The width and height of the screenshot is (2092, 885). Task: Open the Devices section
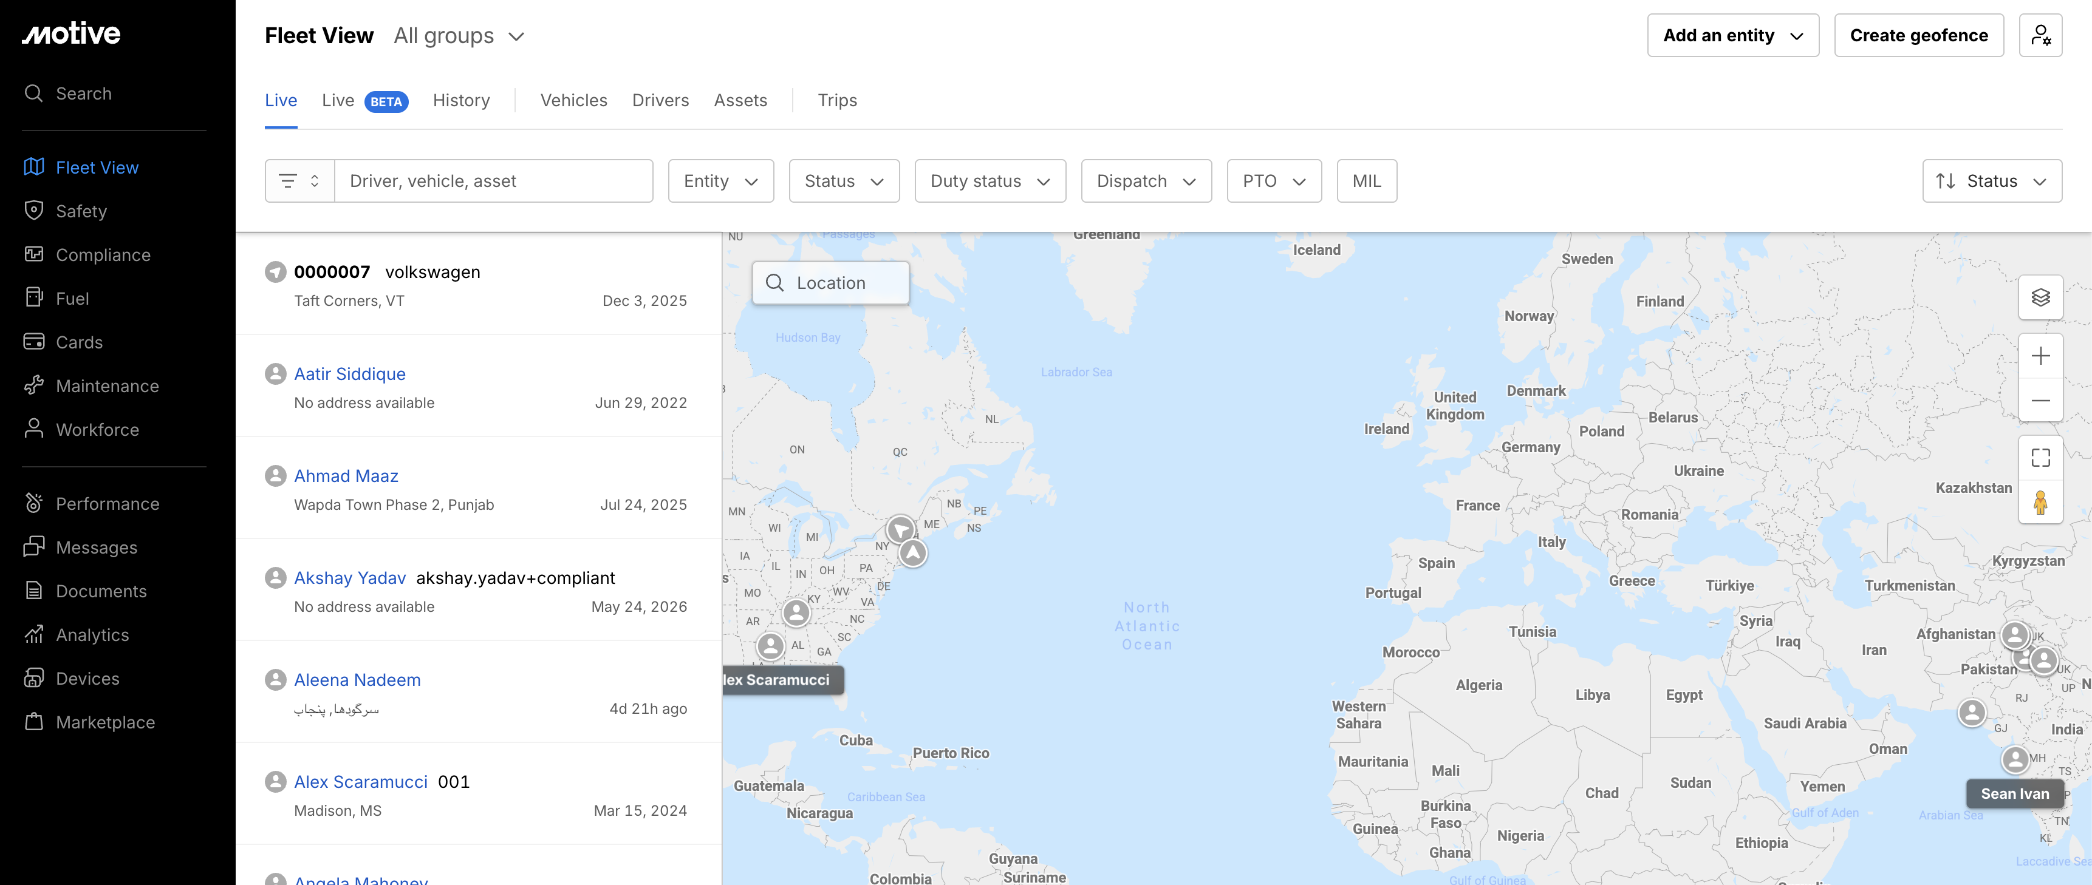coord(72,679)
